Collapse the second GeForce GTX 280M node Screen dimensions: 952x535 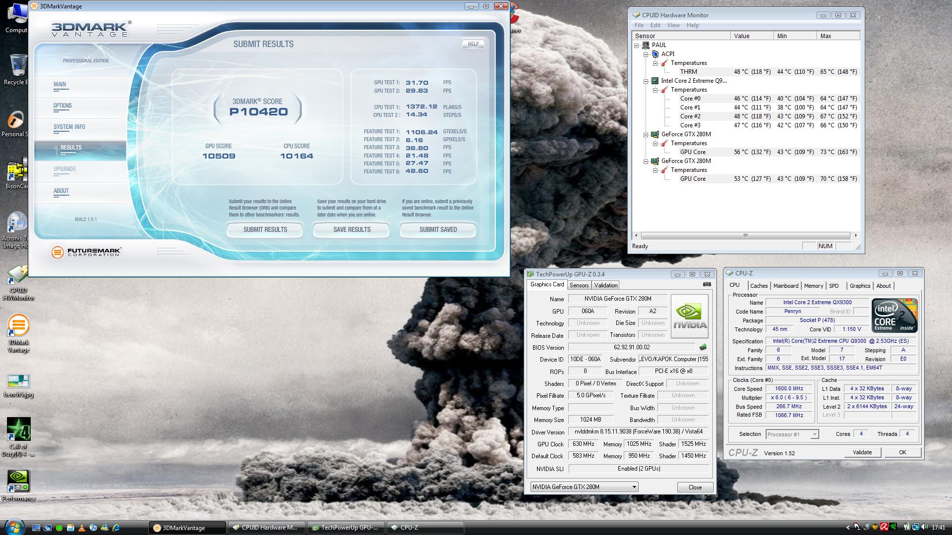(x=646, y=161)
